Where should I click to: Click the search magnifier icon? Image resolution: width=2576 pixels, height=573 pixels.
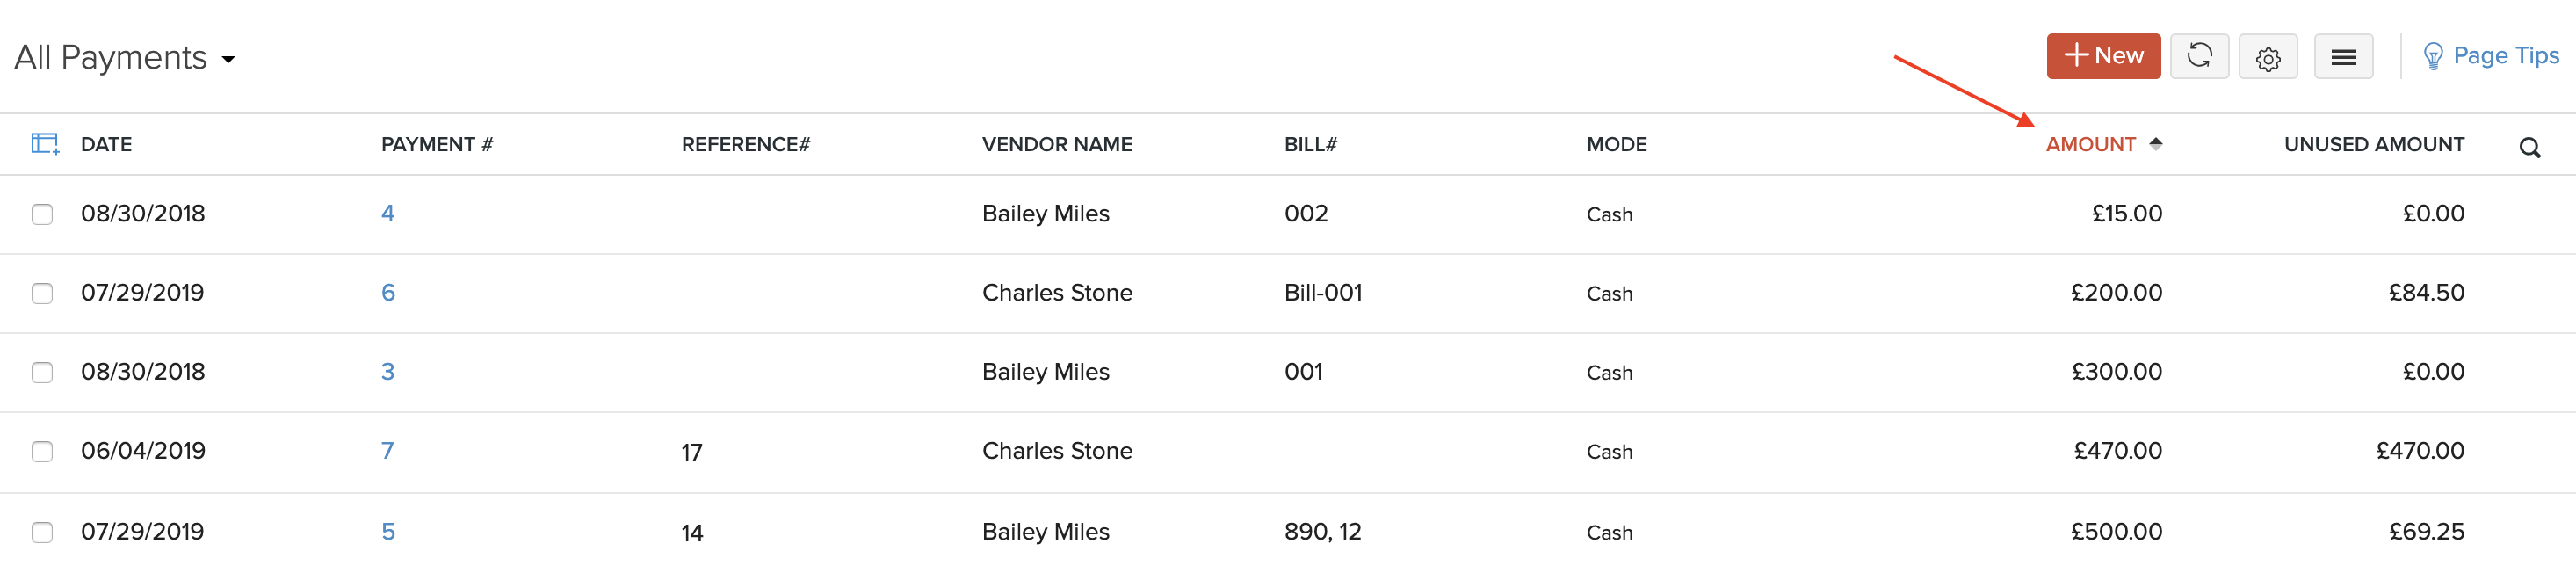pos(2529,148)
